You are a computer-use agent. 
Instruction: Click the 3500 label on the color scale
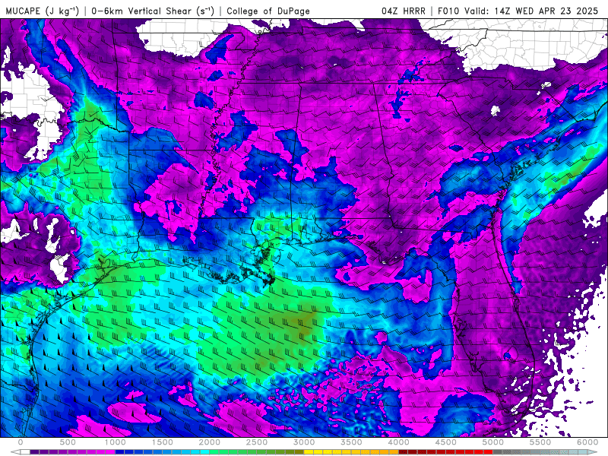351,442
